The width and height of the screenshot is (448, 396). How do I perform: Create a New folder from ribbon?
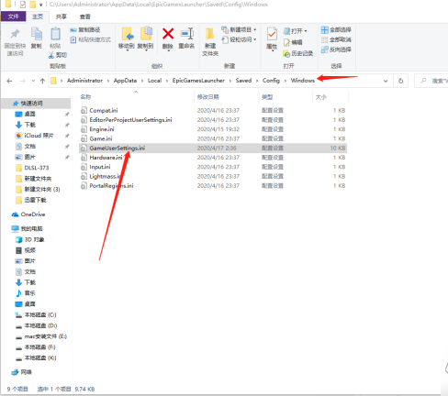point(210,41)
